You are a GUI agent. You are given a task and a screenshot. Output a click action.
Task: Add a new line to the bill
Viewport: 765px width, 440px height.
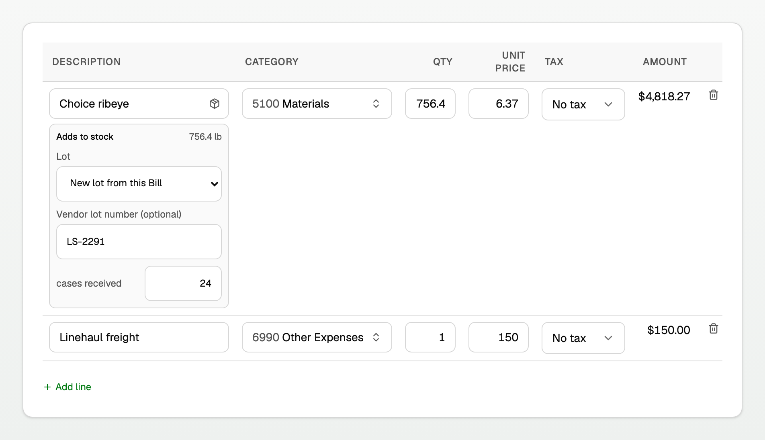point(67,387)
